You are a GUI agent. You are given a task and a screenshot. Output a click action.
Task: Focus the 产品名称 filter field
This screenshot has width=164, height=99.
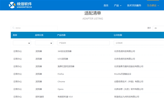coord(83,43)
